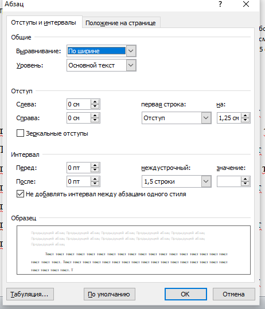265x309 pixels.
Task: Increase the Перед spacing value
Action: (95, 165)
